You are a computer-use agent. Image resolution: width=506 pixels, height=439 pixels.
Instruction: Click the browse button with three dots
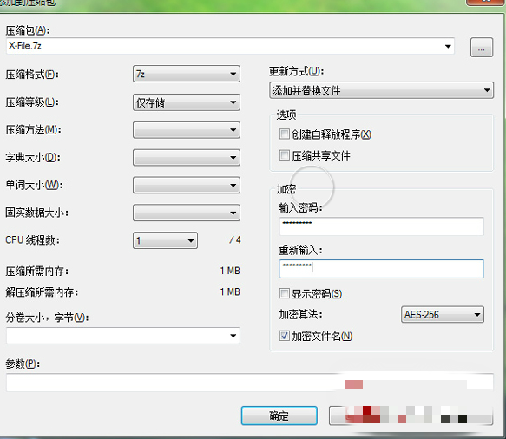(481, 48)
